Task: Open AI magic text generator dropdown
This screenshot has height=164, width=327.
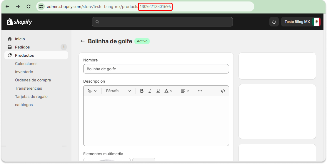Action: click(92, 91)
